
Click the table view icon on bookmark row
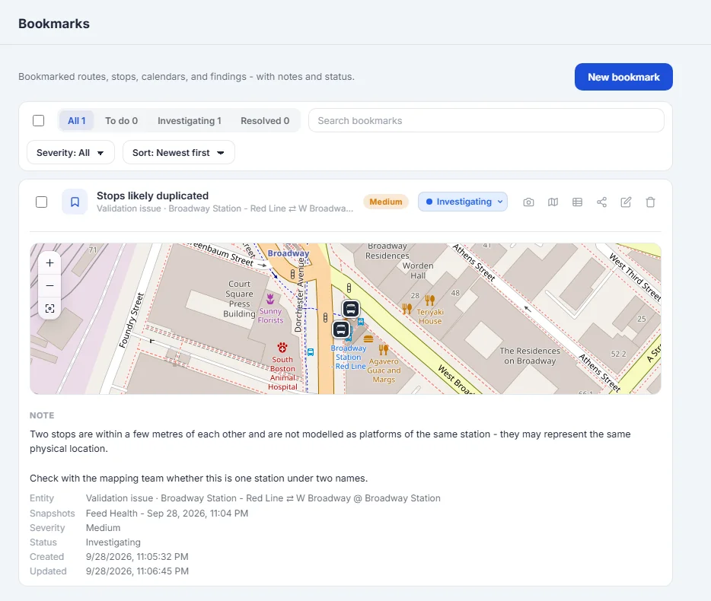(x=577, y=202)
